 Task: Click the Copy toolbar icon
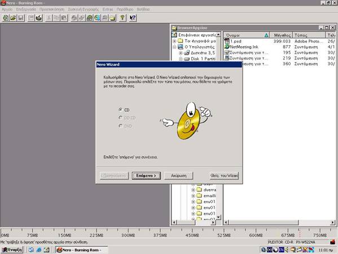(x=56, y=17)
